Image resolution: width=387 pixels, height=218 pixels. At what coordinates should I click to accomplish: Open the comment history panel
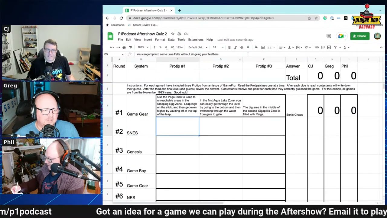(329, 36)
